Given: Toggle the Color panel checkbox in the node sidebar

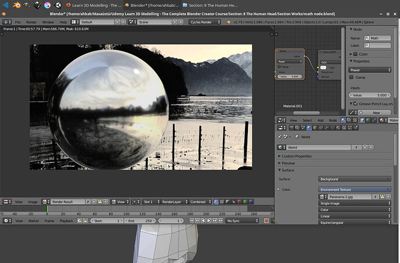Looking at the screenshot, I should click(x=355, y=54).
